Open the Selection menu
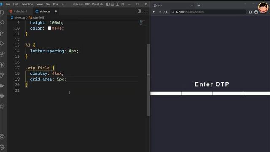This screenshot has height=152, width=270. (27, 4)
